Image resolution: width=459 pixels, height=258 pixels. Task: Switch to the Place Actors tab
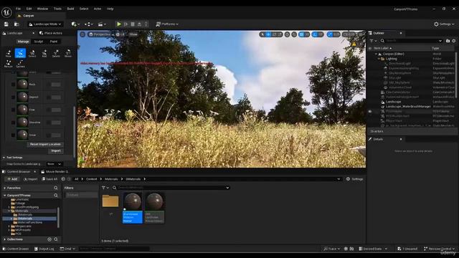click(51, 33)
